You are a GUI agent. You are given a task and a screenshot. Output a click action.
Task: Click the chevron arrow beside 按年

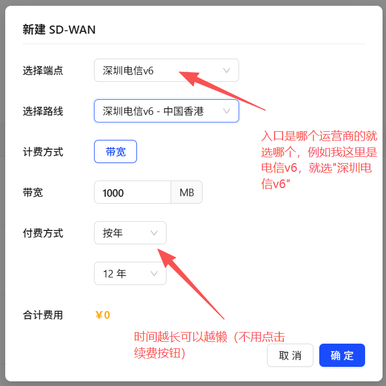click(154, 233)
